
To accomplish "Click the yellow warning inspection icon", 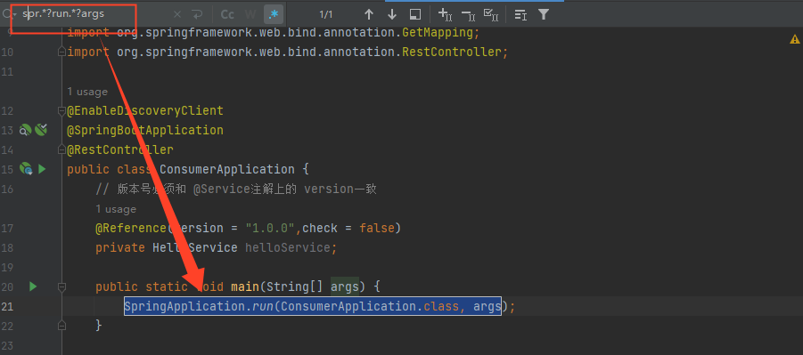I will (x=795, y=39).
